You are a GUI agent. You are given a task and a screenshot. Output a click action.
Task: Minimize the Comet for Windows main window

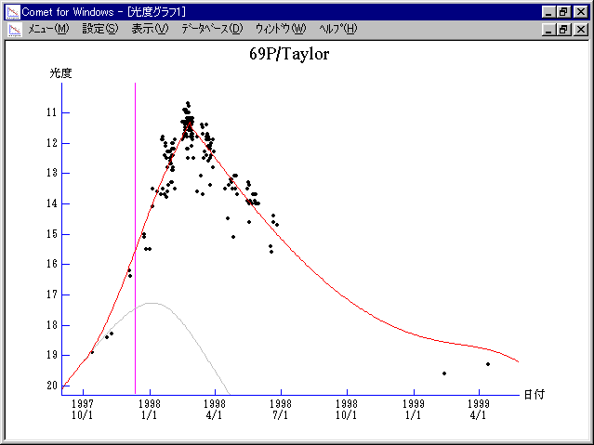(548, 11)
